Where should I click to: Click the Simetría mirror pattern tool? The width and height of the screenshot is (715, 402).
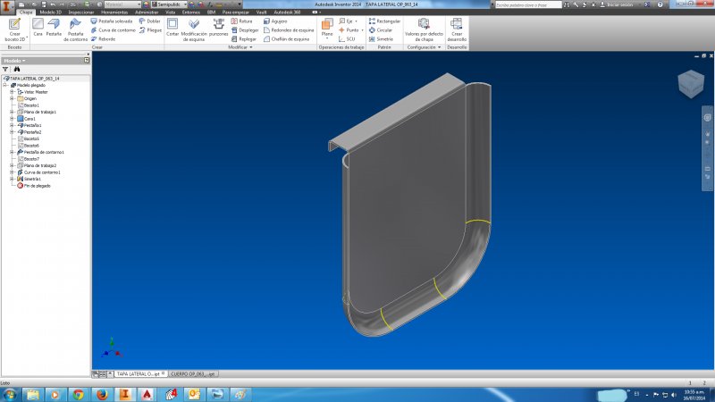pyautogui.click(x=381, y=39)
